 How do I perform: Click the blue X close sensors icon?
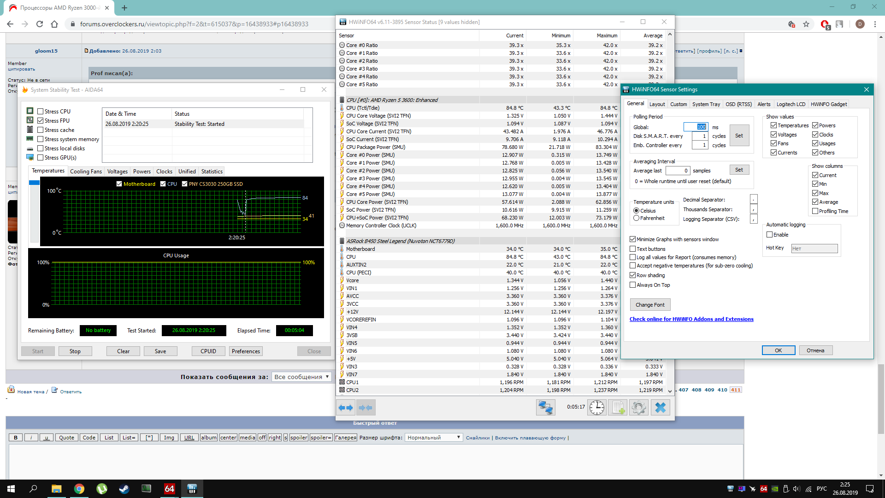[x=661, y=408]
